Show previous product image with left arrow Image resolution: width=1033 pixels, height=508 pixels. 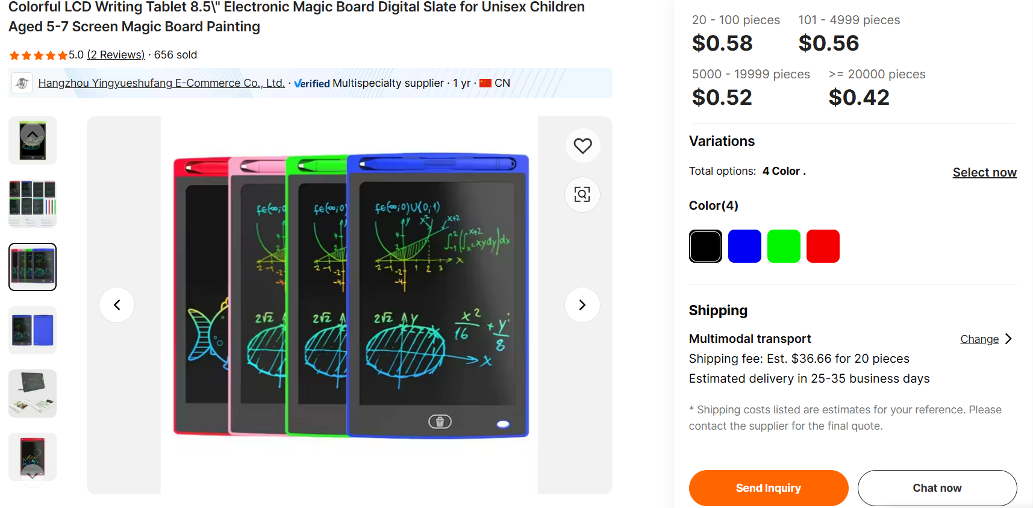117,305
